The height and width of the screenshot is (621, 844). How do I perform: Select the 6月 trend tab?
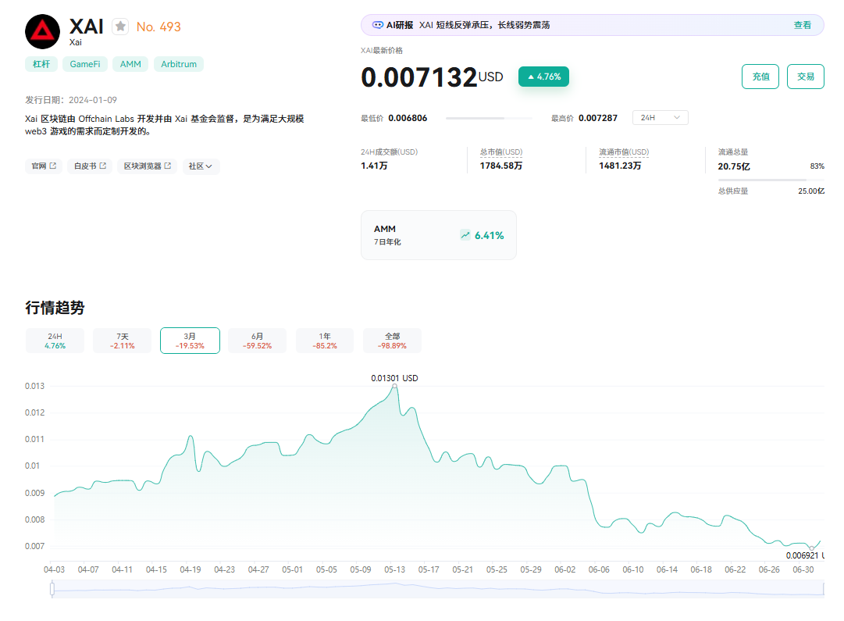coord(258,341)
